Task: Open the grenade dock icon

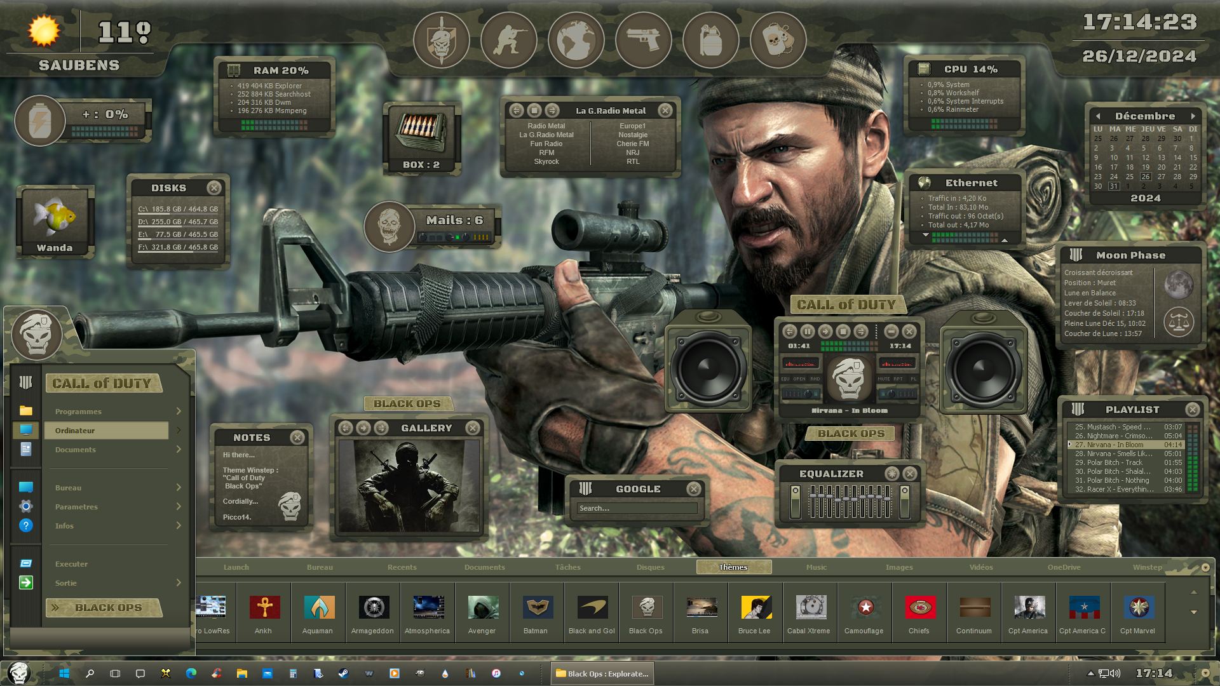Action: (711, 41)
